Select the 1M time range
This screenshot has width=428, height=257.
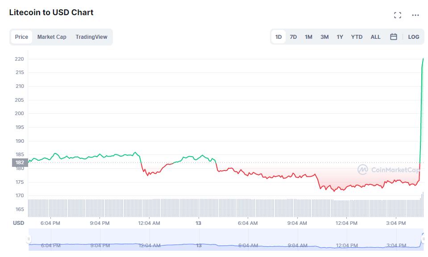pos(308,37)
